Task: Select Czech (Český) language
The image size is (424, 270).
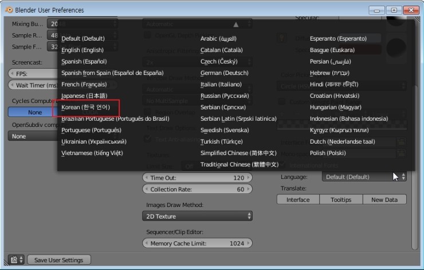Action: 219,61
